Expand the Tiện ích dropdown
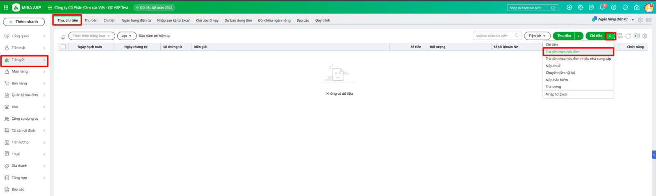 pyautogui.click(x=537, y=36)
